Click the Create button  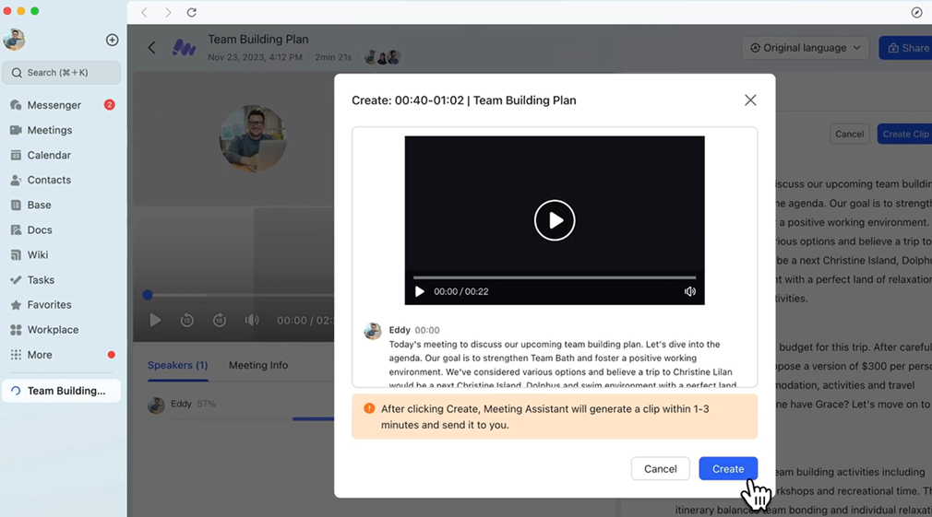point(727,468)
